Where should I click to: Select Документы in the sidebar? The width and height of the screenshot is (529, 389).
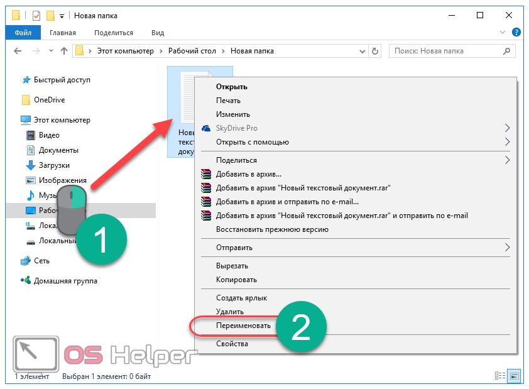click(x=58, y=150)
